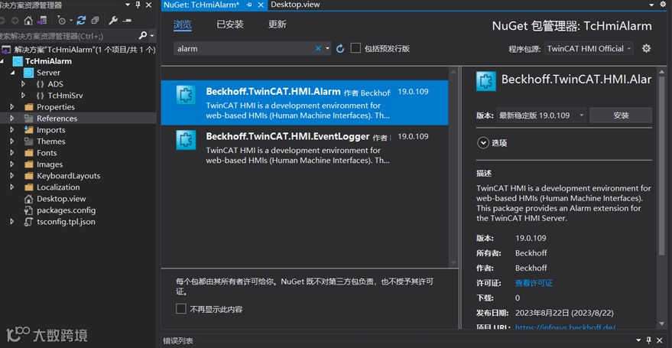Check the 不再显示此内容 checkbox

[181, 308]
